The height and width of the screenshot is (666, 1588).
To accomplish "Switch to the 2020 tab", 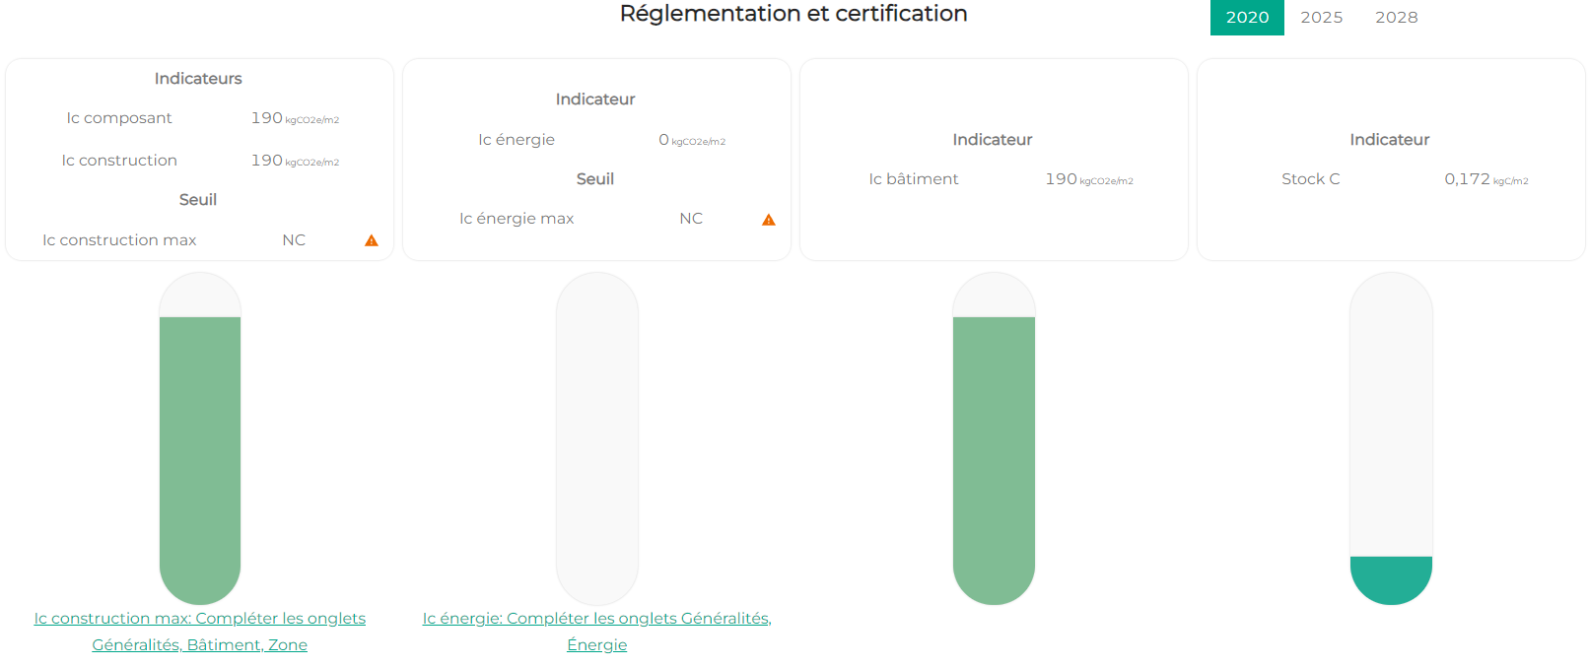I will pyautogui.click(x=1247, y=18).
